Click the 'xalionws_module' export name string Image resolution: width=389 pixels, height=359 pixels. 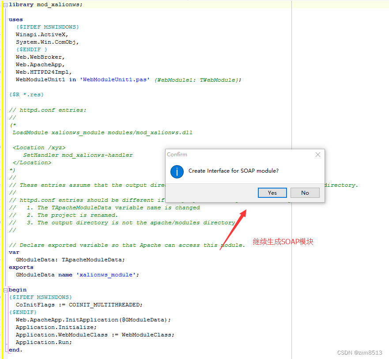pos(106,275)
